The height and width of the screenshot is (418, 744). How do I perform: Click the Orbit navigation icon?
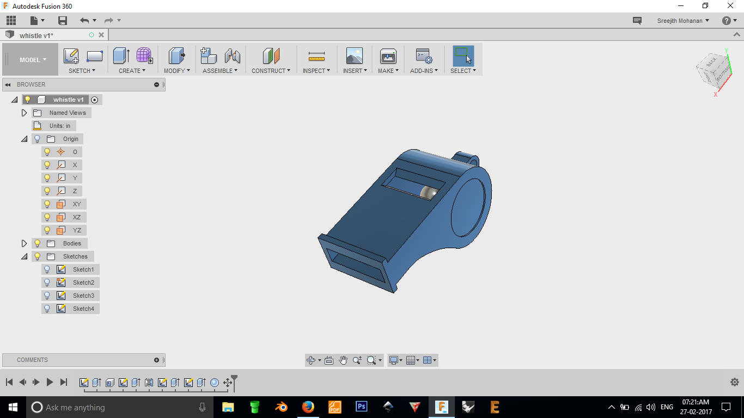point(311,360)
